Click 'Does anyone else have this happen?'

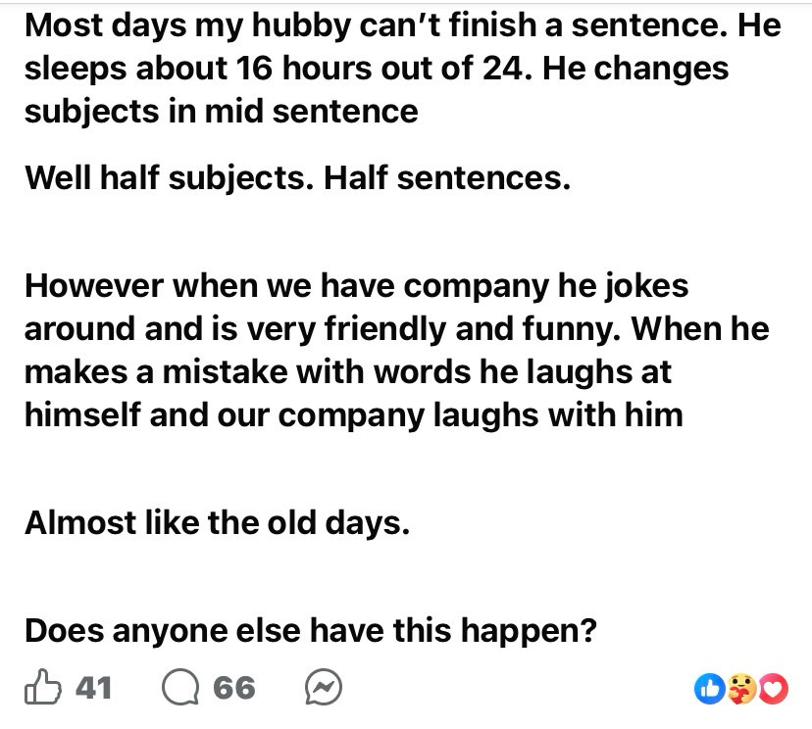click(311, 629)
